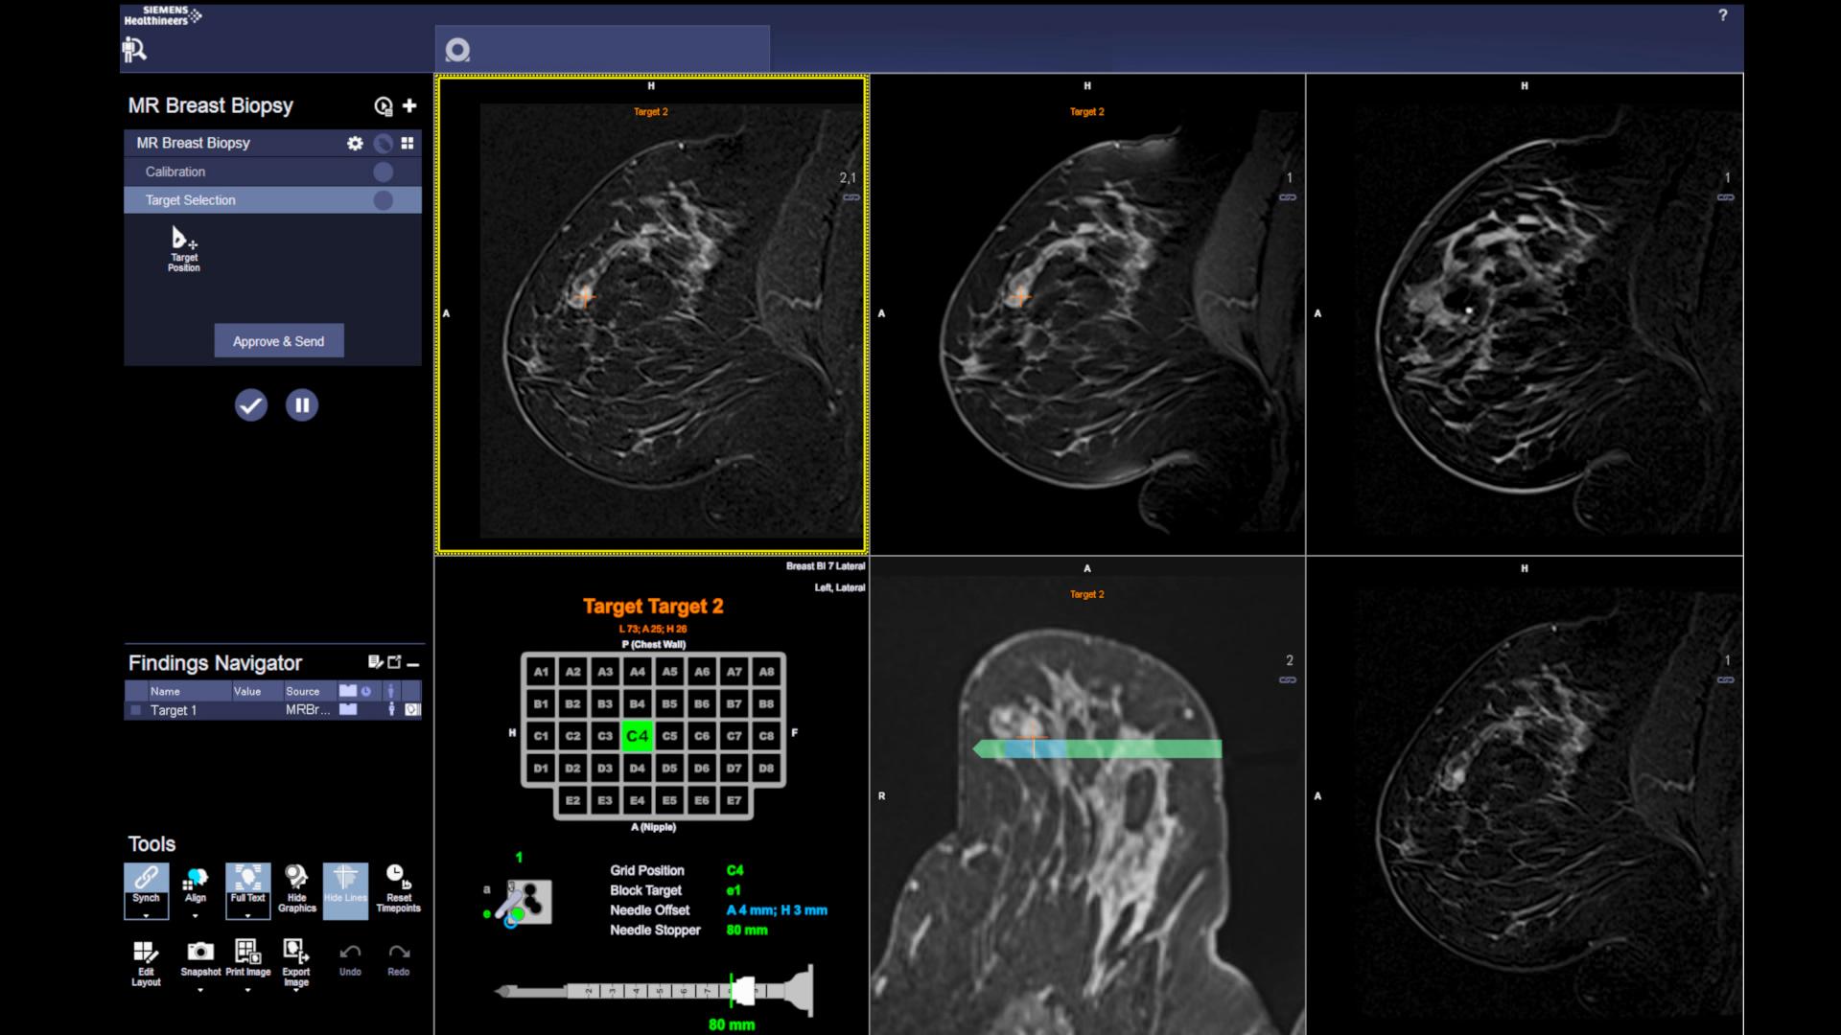Toggle the Target Selection step indicator

pos(383,200)
